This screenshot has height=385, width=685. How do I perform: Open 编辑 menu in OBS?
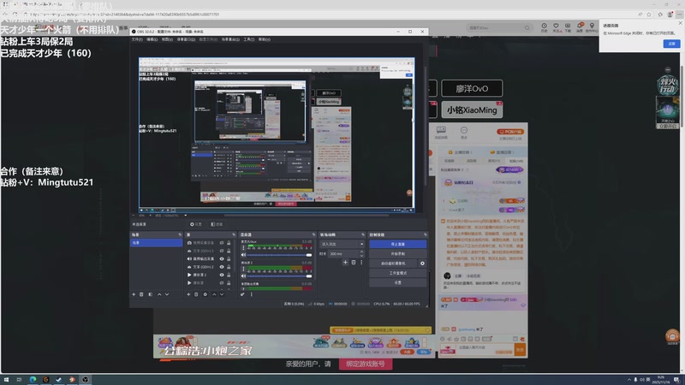pos(152,39)
